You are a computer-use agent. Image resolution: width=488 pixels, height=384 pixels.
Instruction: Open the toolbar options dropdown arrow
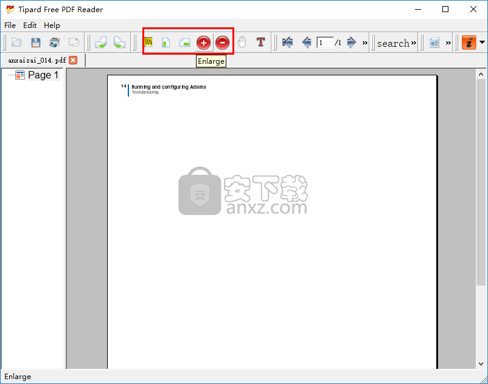482,42
